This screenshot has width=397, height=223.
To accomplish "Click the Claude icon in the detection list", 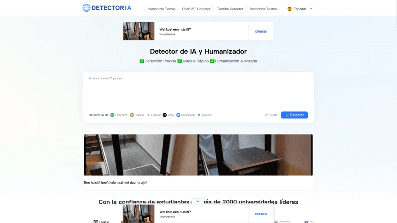I will (x=132, y=115).
